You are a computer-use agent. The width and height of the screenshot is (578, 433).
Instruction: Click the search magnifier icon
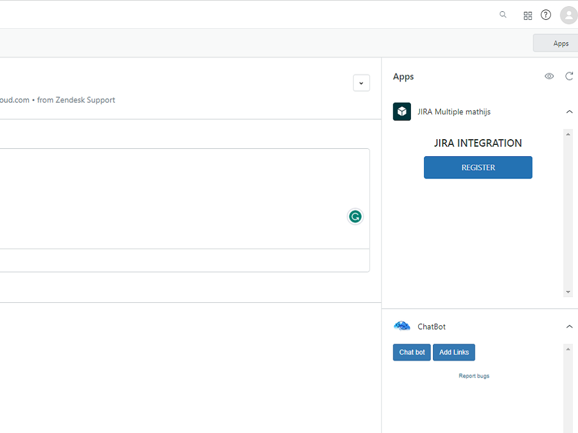tap(503, 15)
